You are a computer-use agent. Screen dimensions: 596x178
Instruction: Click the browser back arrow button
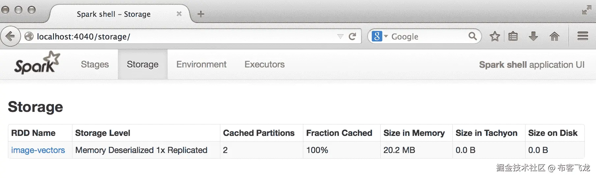10,36
